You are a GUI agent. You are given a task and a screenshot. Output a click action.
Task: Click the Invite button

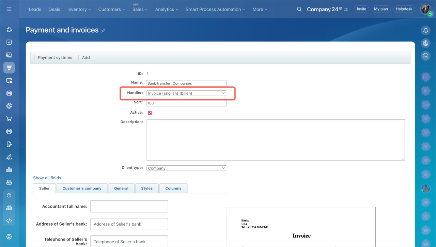coord(361,9)
